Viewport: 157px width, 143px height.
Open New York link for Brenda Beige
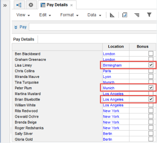click(111, 122)
